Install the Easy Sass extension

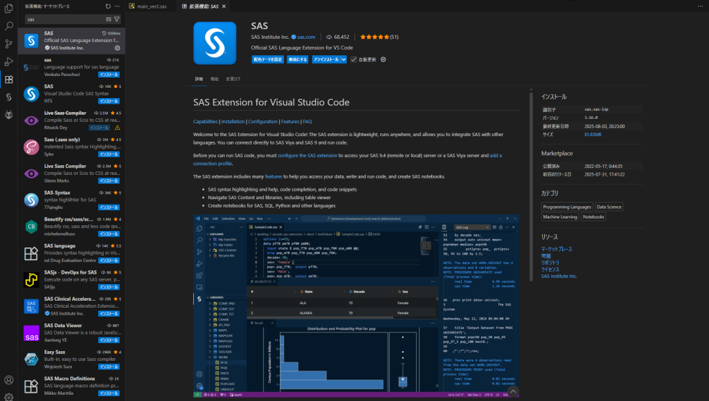109,367
